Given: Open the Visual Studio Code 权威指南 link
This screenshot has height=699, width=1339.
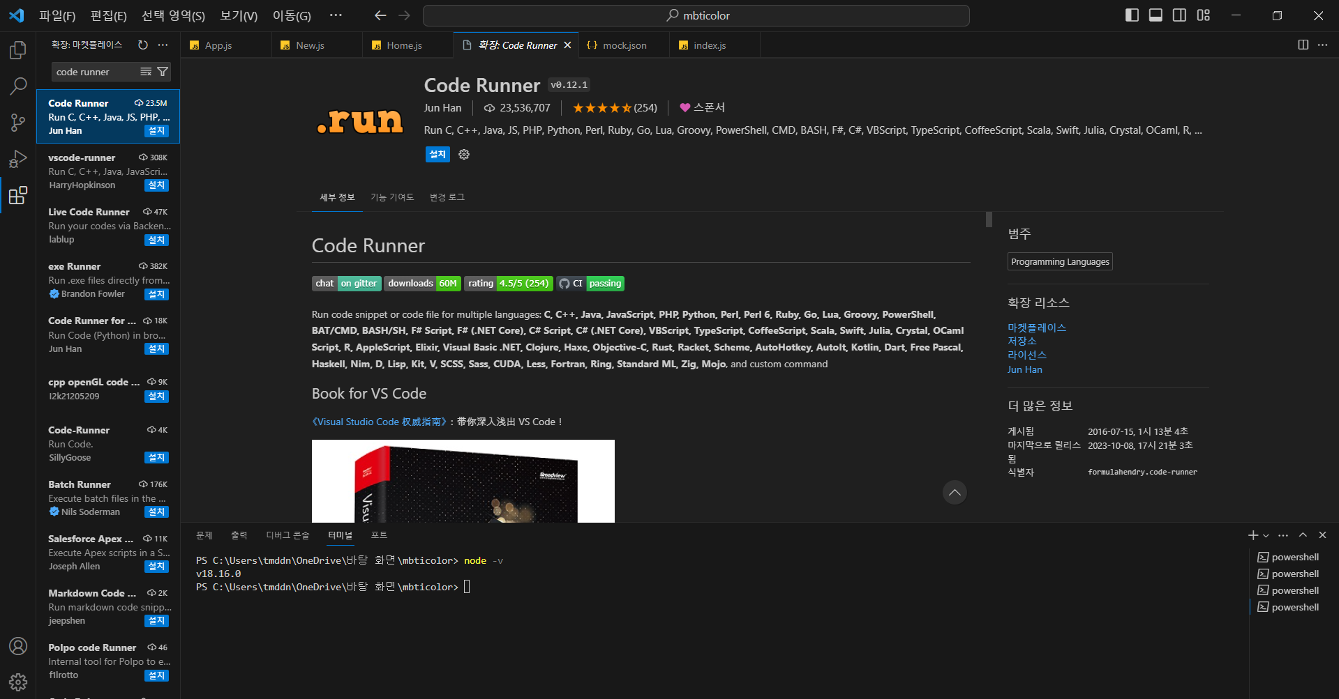Looking at the screenshot, I should 380,422.
